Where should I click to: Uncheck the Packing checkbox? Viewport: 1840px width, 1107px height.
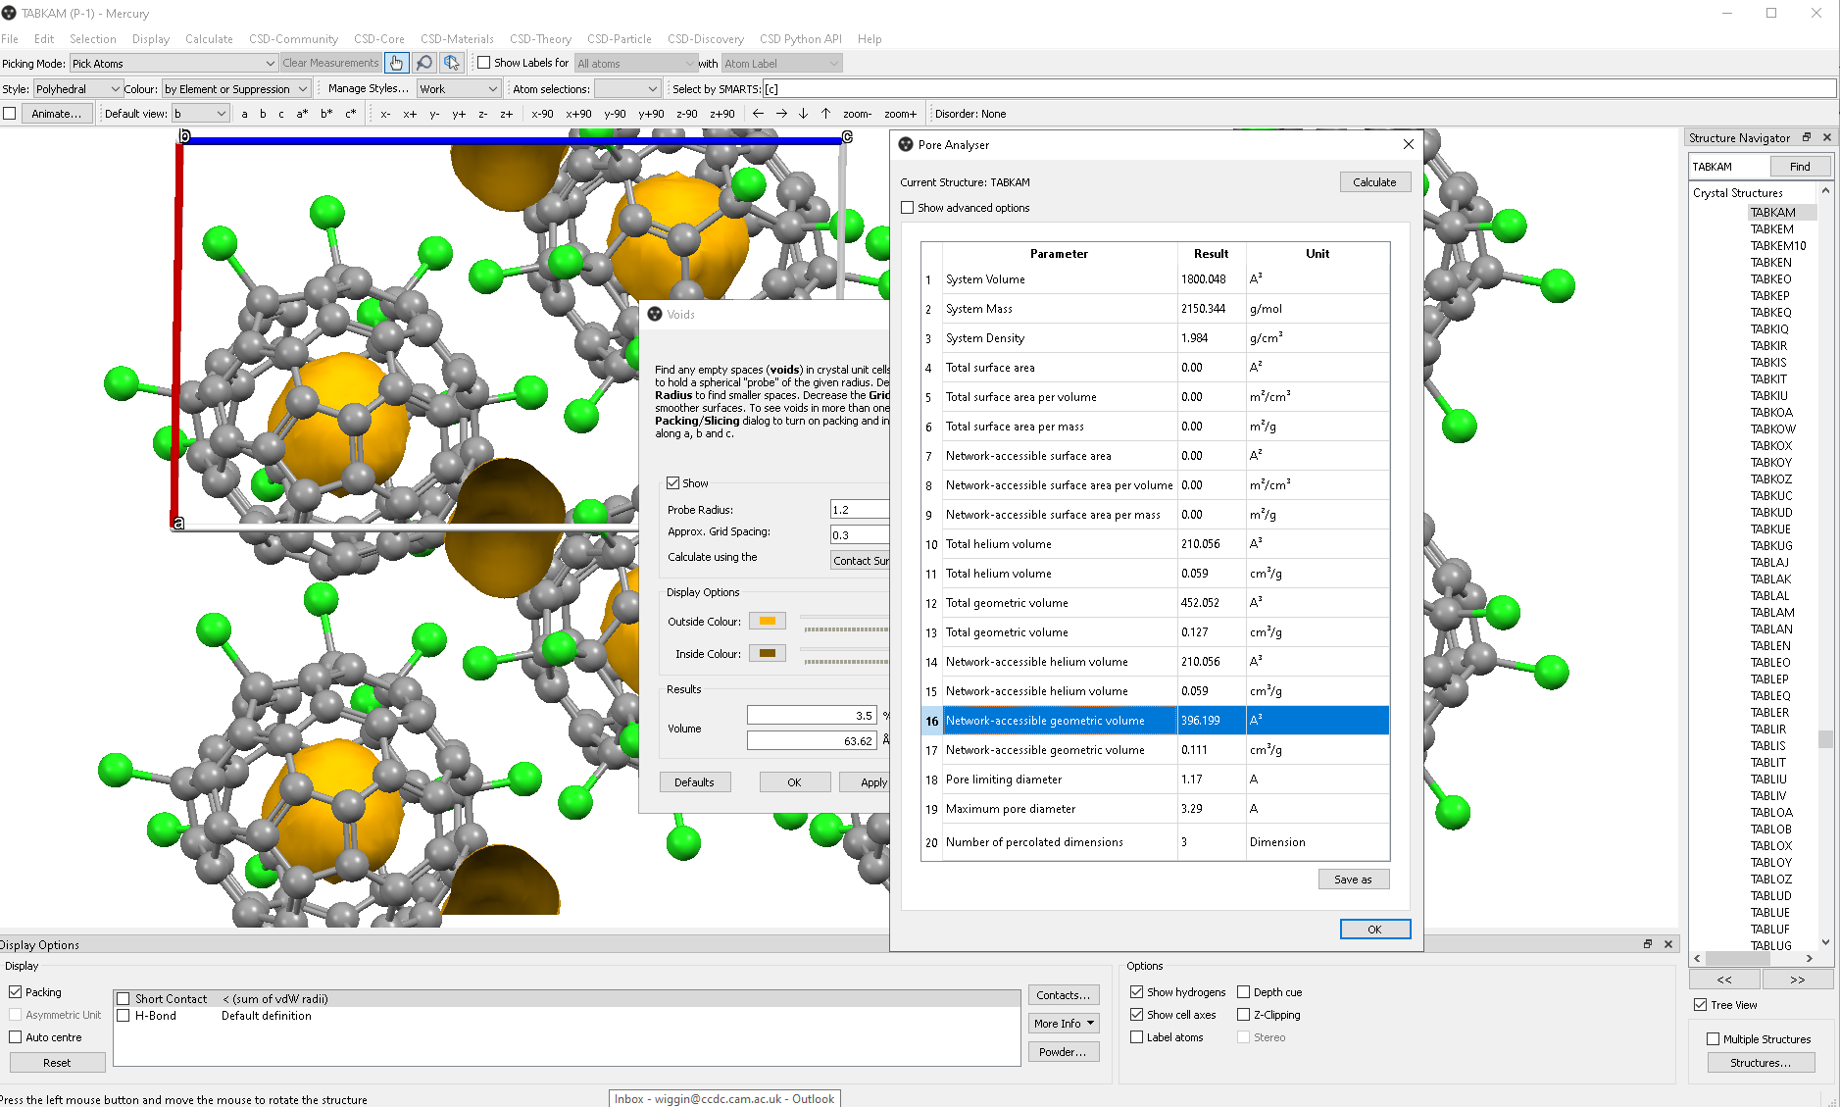pos(16,992)
